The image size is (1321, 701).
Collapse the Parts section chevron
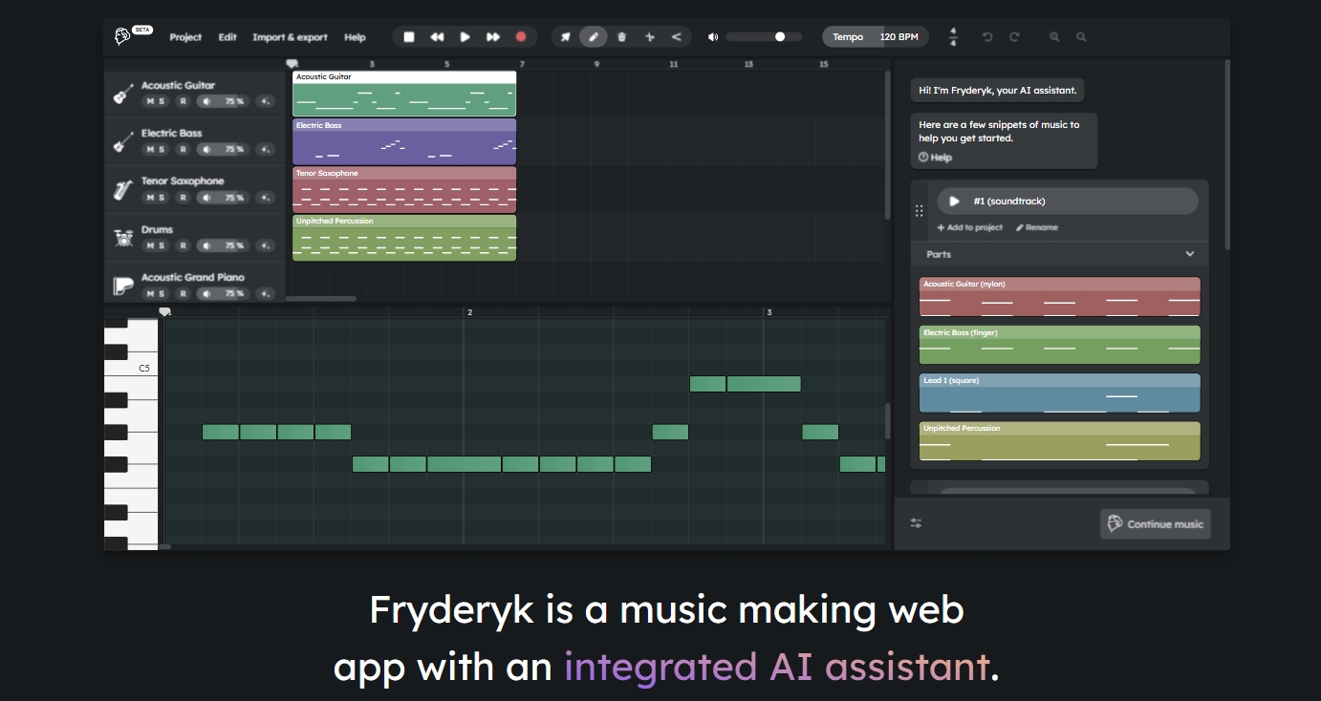click(x=1190, y=254)
